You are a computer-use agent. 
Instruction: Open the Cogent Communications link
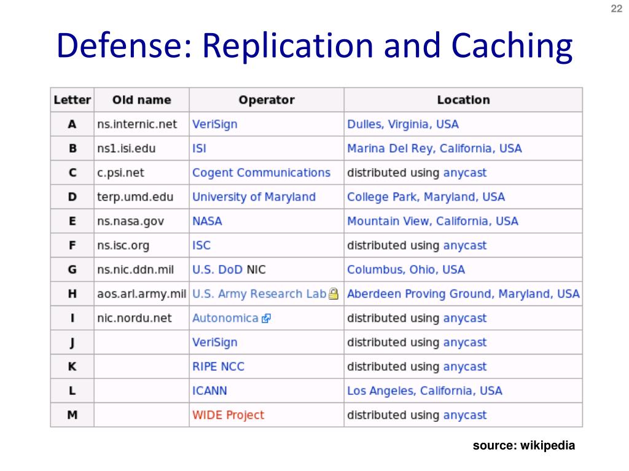pyautogui.click(x=262, y=173)
